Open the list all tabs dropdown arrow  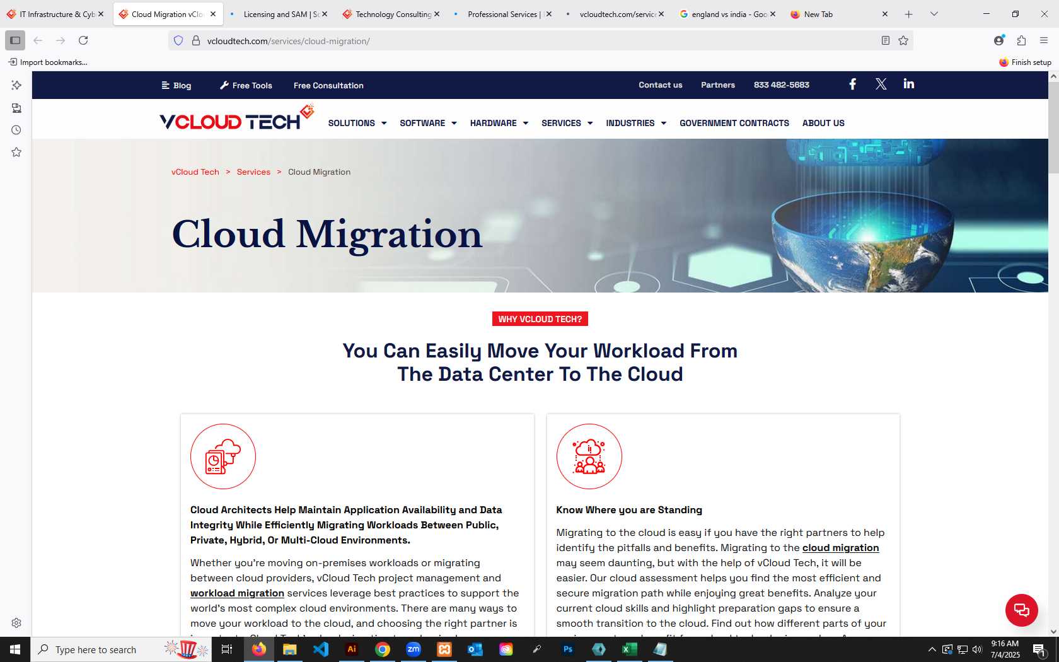(x=934, y=14)
